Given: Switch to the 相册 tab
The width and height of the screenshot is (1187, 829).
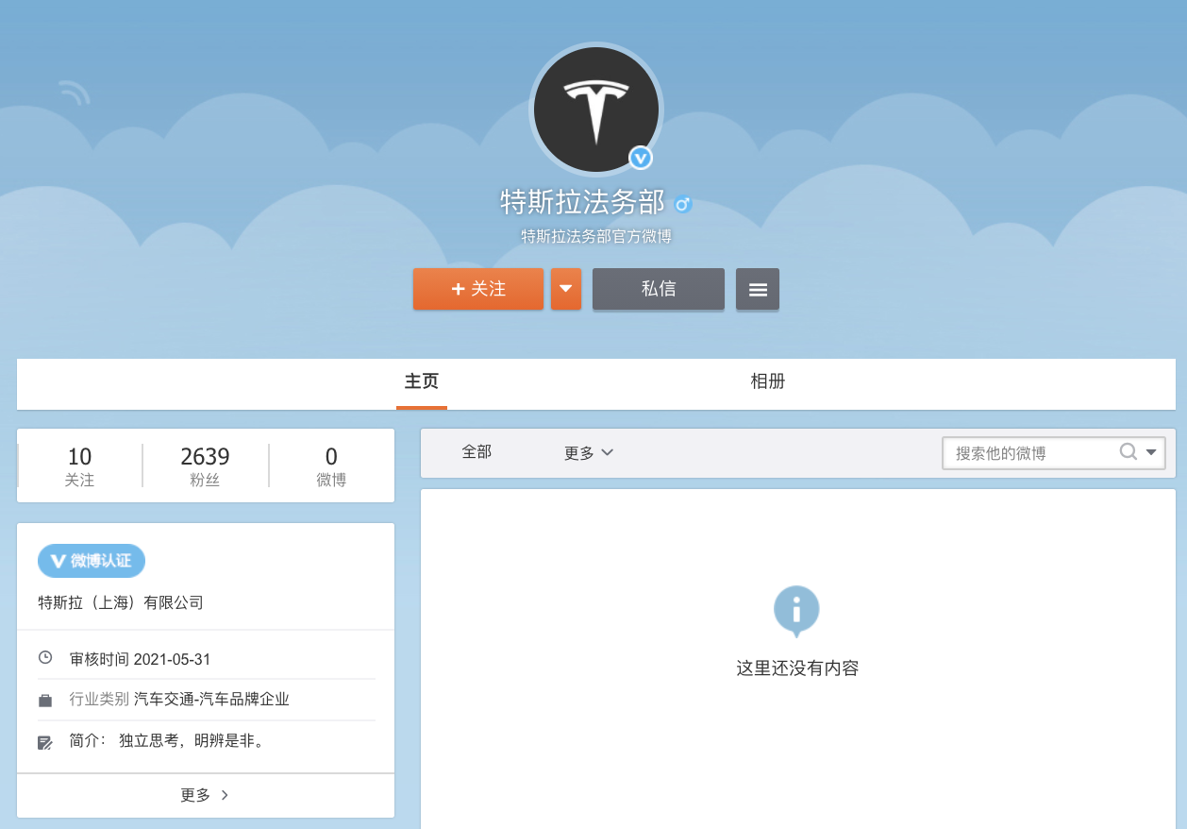Looking at the screenshot, I should pyautogui.click(x=767, y=381).
